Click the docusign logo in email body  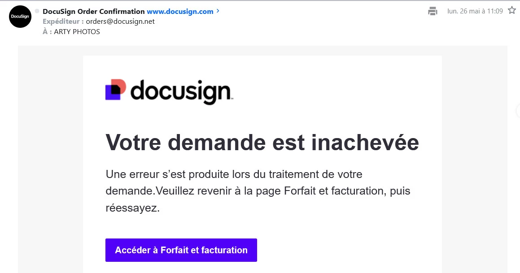(169, 92)
